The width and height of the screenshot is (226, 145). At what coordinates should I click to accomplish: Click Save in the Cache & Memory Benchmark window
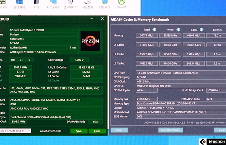[x=119, y=130]
